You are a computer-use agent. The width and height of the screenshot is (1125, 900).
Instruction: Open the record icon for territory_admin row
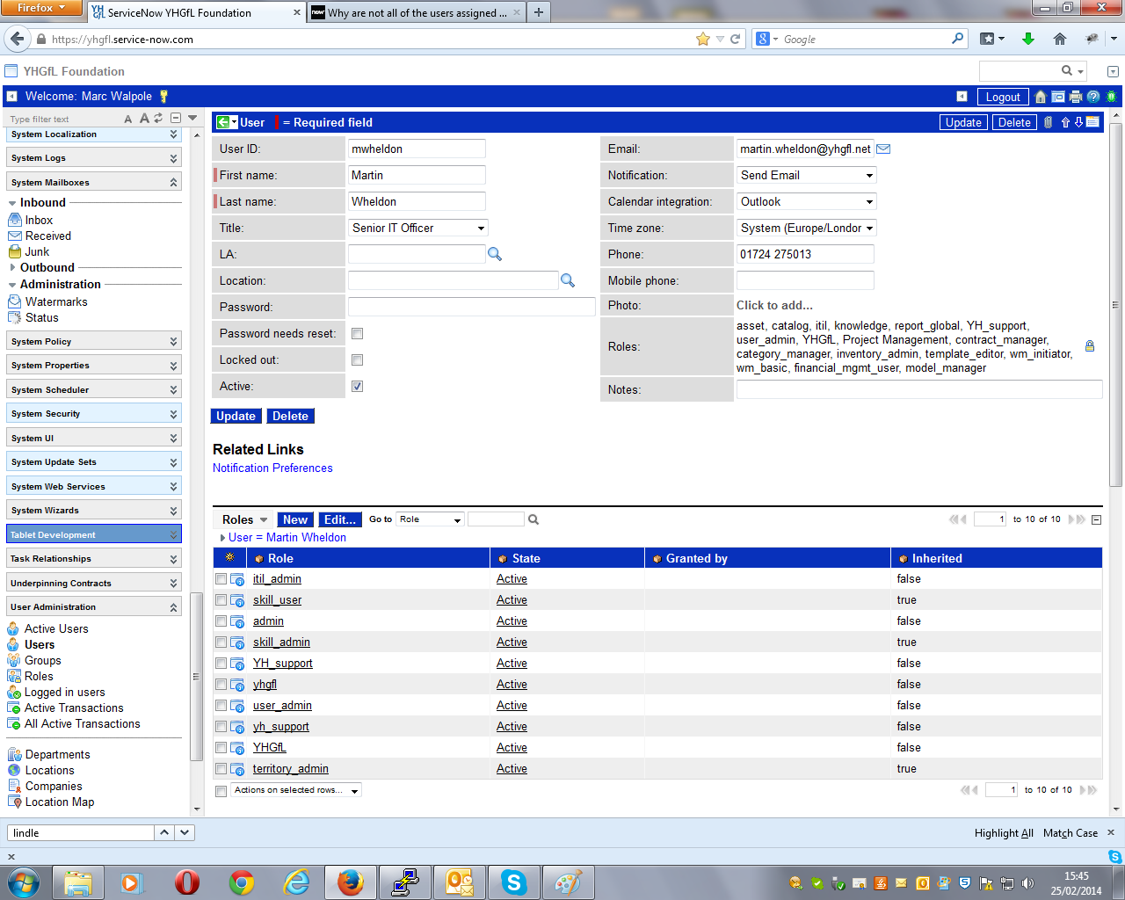(237, 769)
